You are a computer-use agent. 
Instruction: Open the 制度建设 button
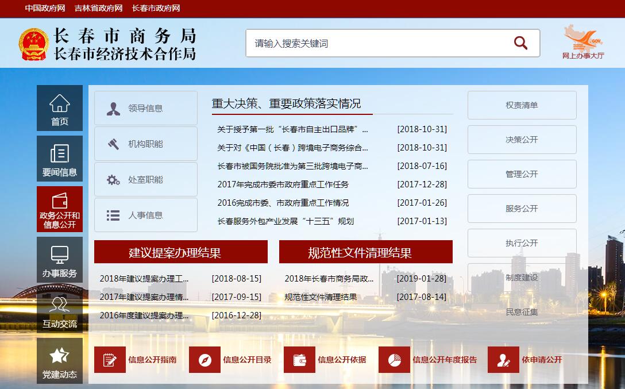click(522, 278)
